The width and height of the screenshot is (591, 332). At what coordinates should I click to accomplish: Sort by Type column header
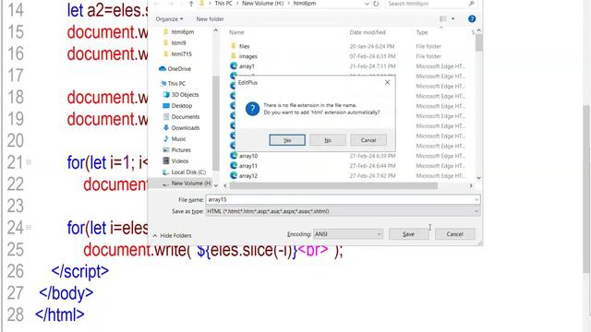click(422, 32)
